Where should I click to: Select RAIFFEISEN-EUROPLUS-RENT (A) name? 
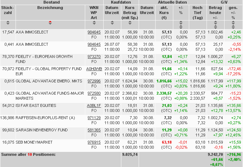(x=45, y=118)
